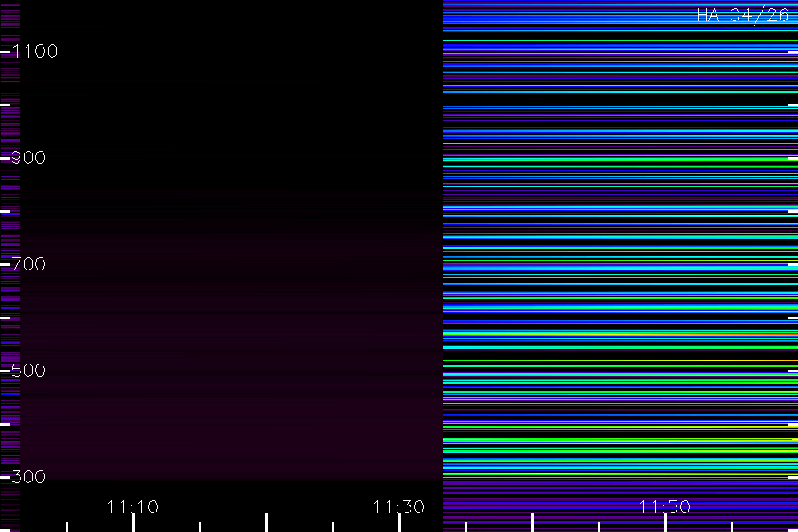Click the 11:50 time axis label
Screen dimensions: 798x532
tap(665, 507)
